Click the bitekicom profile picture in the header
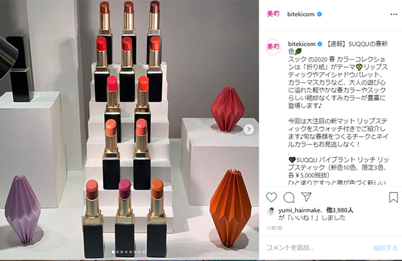402x261 pixels. (273, 14)
